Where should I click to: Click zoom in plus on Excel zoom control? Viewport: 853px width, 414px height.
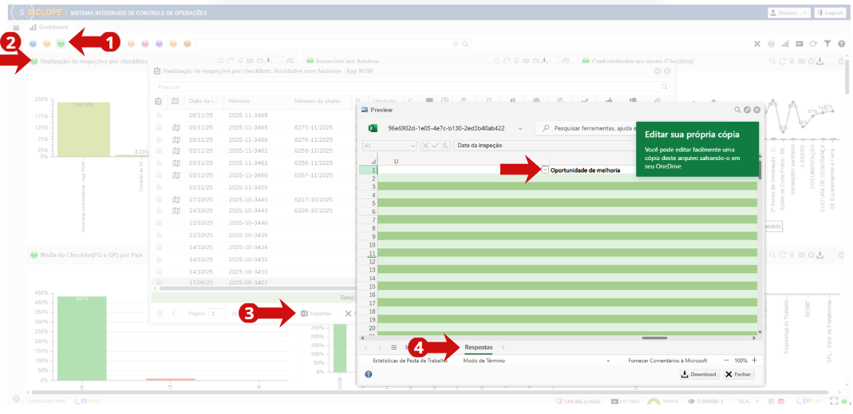point(754,361)
